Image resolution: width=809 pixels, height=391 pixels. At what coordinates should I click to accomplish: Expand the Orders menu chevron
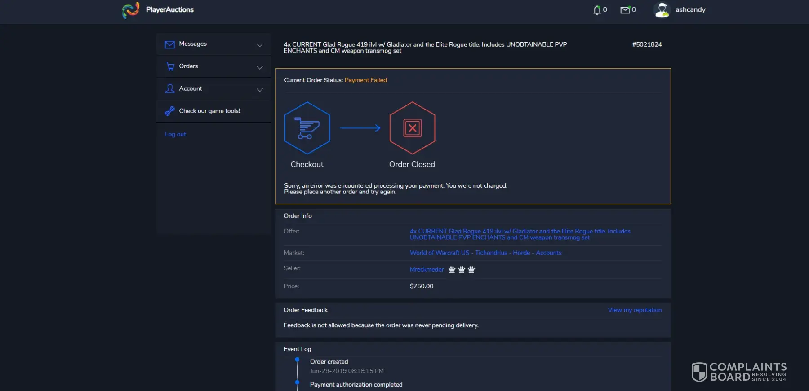point(260,68)
